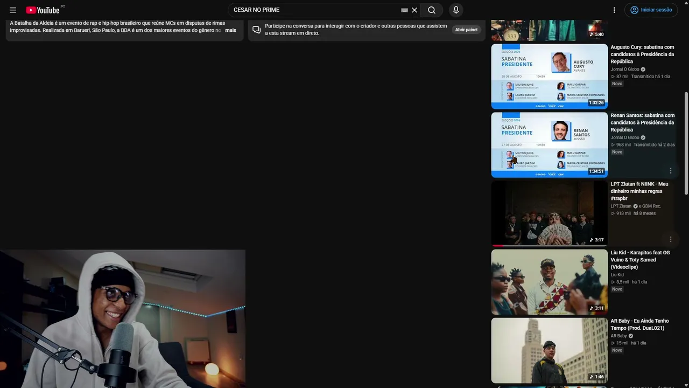689x388 pixels.
Task: Visit the LPT Zlatan channel link
Action: 621,206
